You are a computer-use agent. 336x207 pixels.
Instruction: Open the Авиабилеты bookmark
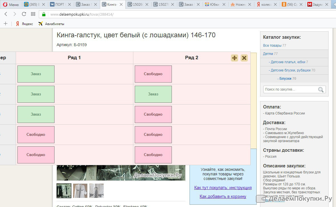51,24
